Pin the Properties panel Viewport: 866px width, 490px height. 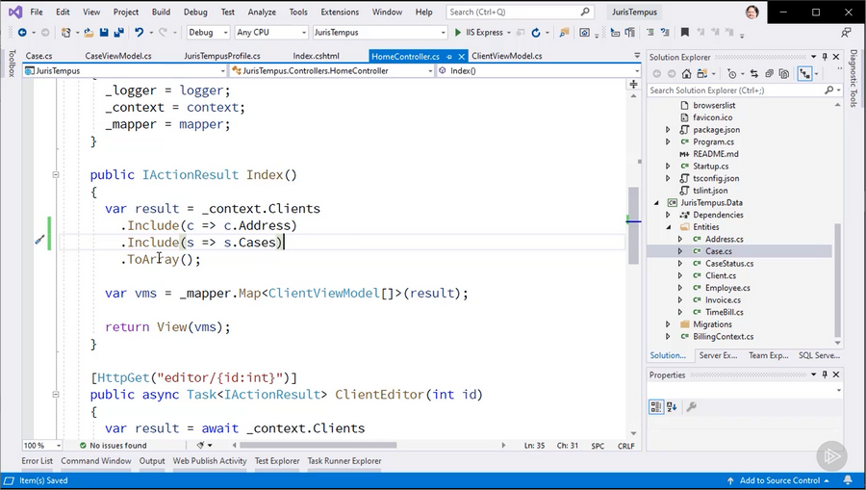[826, 374]
